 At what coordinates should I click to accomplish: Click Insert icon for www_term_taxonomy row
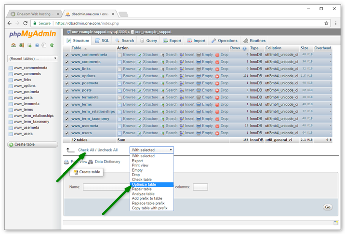[182, 119]
